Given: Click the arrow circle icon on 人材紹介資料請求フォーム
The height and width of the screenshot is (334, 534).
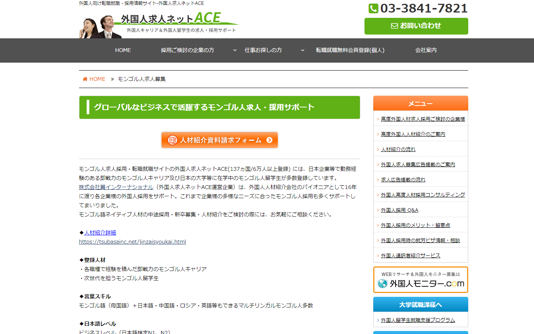Looking at the screenshot, I should (x=269, y=140).
